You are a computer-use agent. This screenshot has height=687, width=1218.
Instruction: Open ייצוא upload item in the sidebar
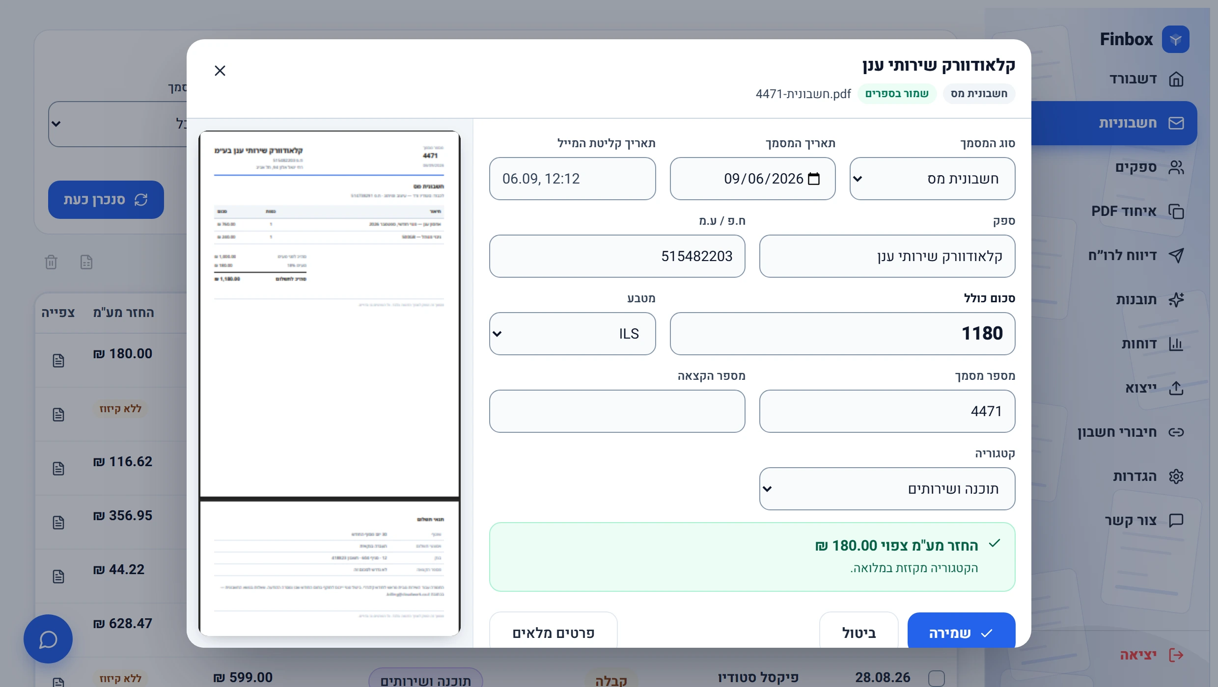[1154, 388]
